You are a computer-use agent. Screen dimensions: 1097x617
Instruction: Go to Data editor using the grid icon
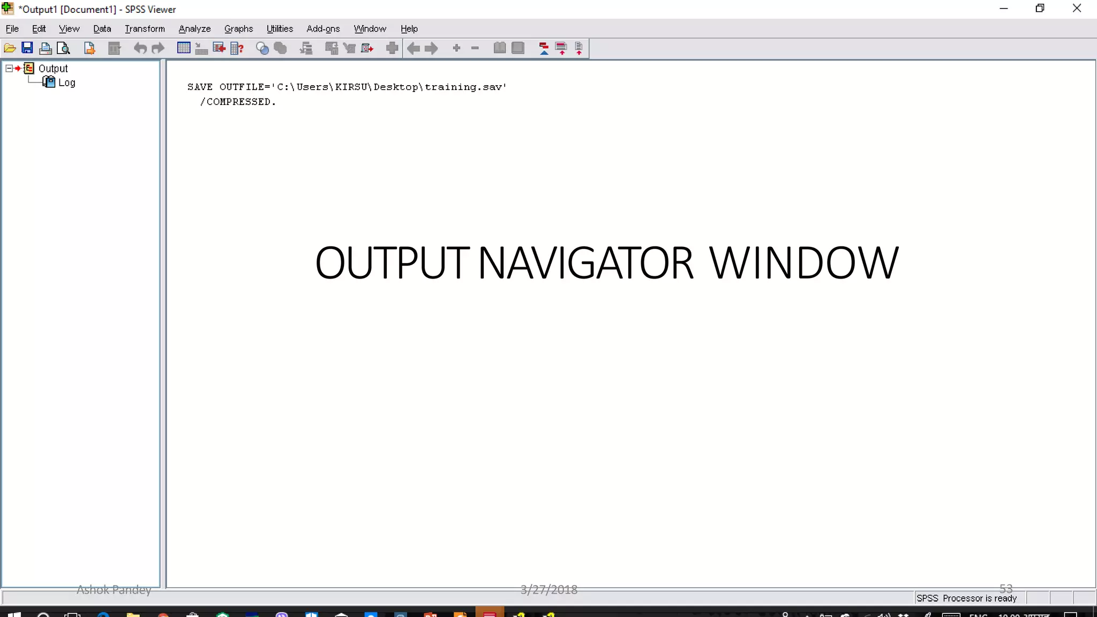[184, 48]
